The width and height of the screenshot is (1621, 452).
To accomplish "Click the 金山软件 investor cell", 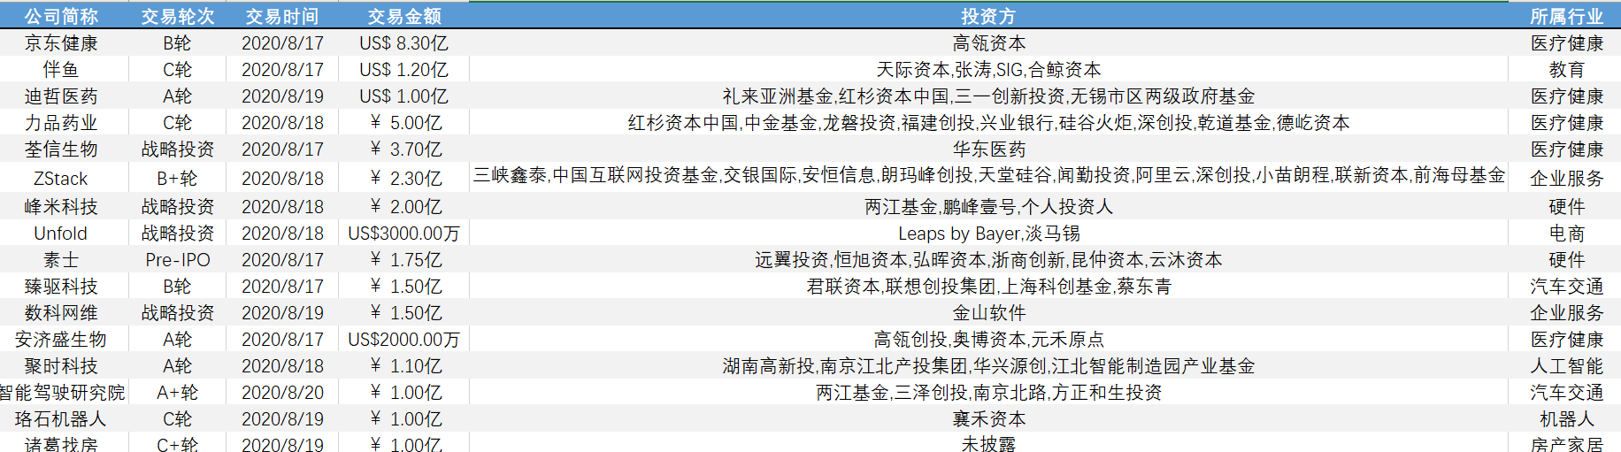I will [x=988, y=312].
